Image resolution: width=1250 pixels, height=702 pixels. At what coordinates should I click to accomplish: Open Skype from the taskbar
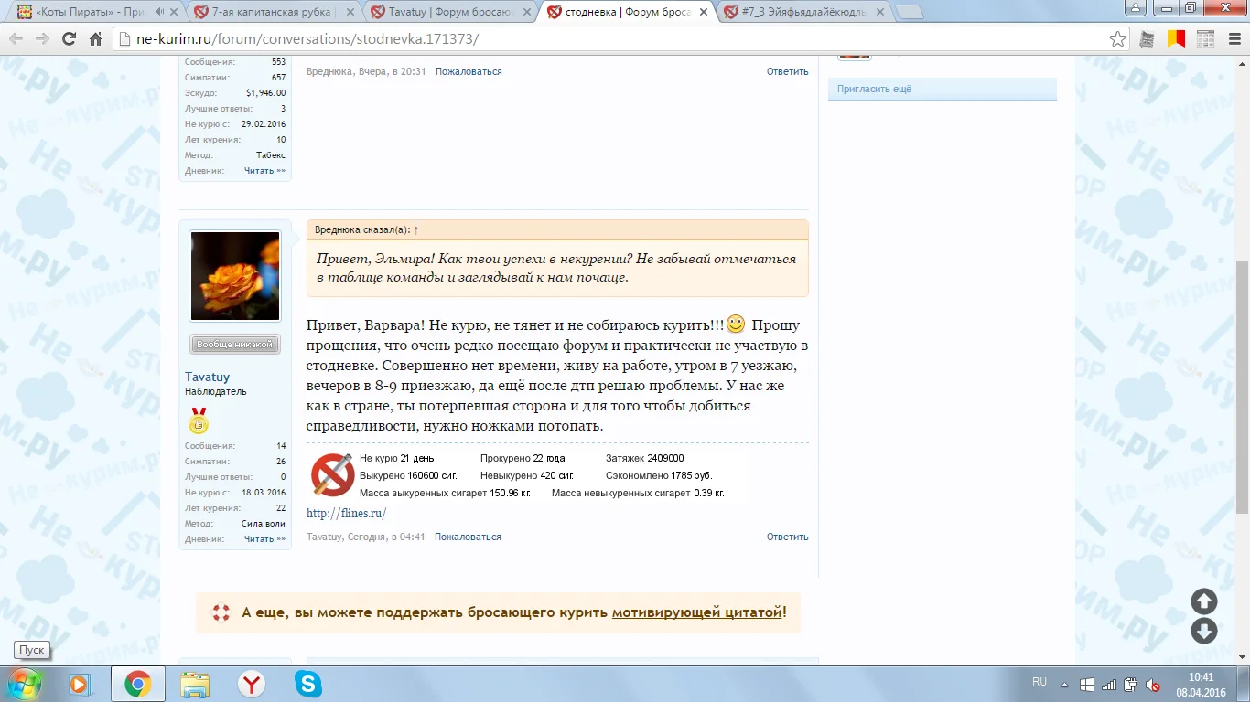(308, 684)
